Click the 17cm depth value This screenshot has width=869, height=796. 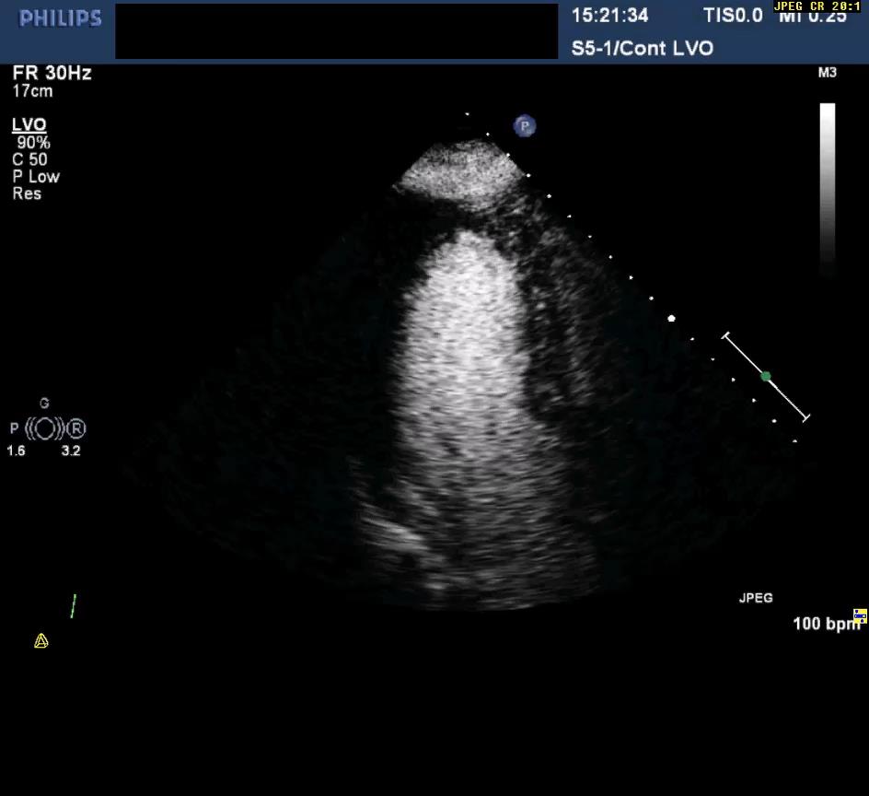point(33,91)
